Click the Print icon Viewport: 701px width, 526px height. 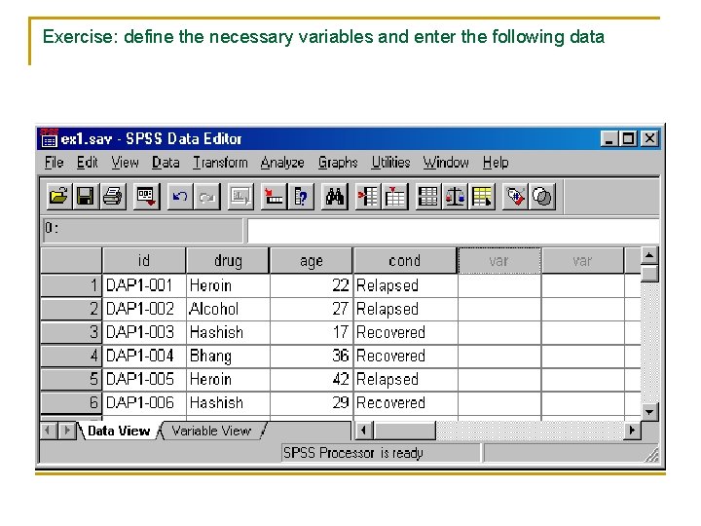tap(112, 196)
